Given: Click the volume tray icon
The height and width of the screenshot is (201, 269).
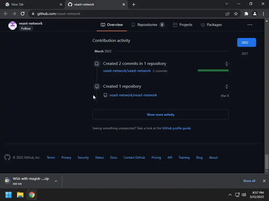Looking at the screenshot, I should click(x=244, y=195).
